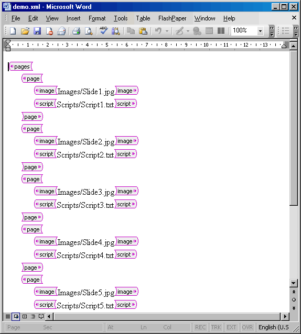Click the Columns toolbar icon
The width and height of the screenshot is (301, 334).
click(x=221, y=31)
